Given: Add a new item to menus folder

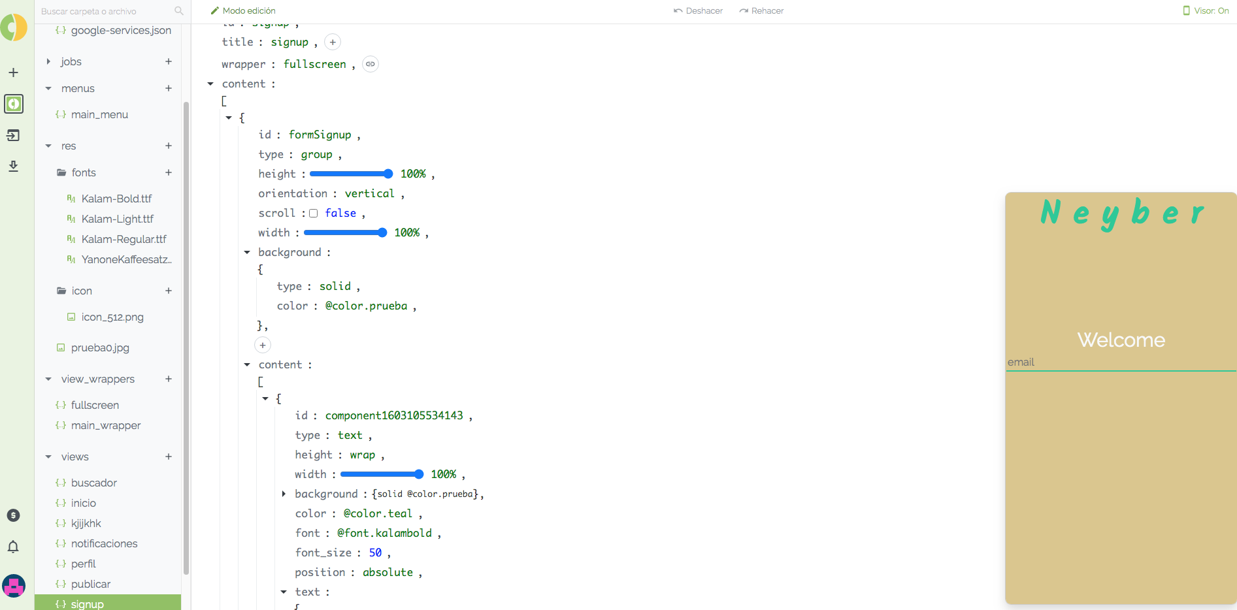Looking at the screenshot, I should [x=169, y=88].
